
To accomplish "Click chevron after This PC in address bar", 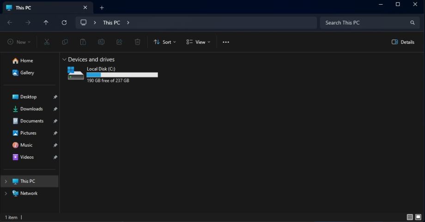I will point(128,23).
